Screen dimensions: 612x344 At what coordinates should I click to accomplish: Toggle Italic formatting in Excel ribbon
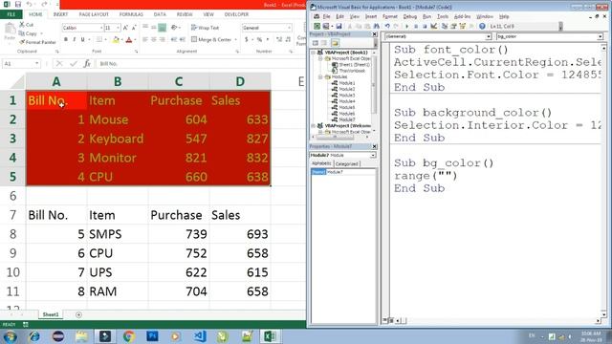pyautogui.click(x=75, y=39)
